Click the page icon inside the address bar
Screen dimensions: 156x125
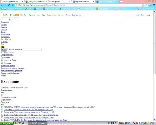pos(143,5)
